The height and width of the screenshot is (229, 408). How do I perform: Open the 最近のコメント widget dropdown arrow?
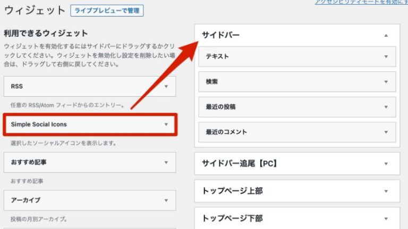coord(386,132)
